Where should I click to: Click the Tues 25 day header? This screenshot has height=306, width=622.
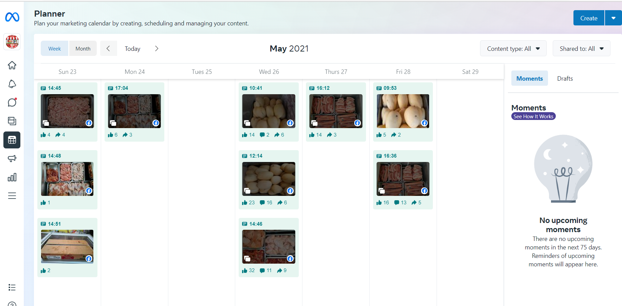(202, 72)
